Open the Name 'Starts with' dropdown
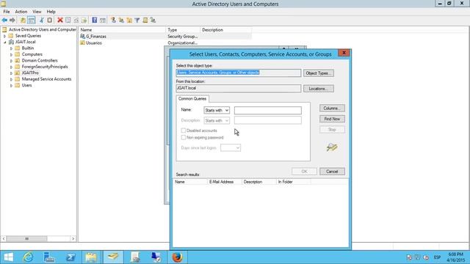The height and width of the screenshot is (264, 470). 217,111
